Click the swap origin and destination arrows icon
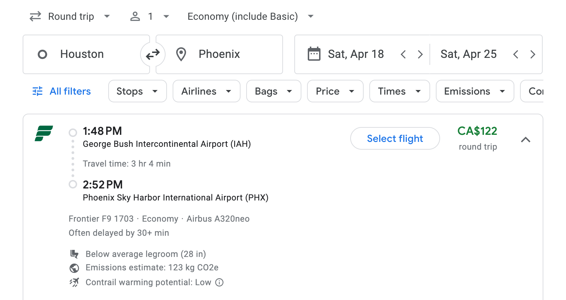The image size is (566, 300). click(x=152, y=54)
